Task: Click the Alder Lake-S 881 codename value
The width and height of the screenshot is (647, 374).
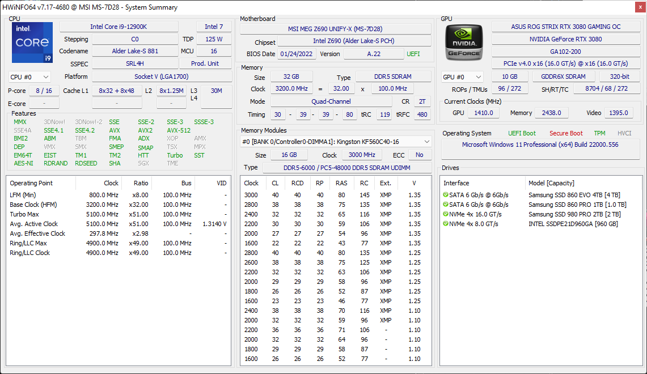Action: tap(135, 51)
